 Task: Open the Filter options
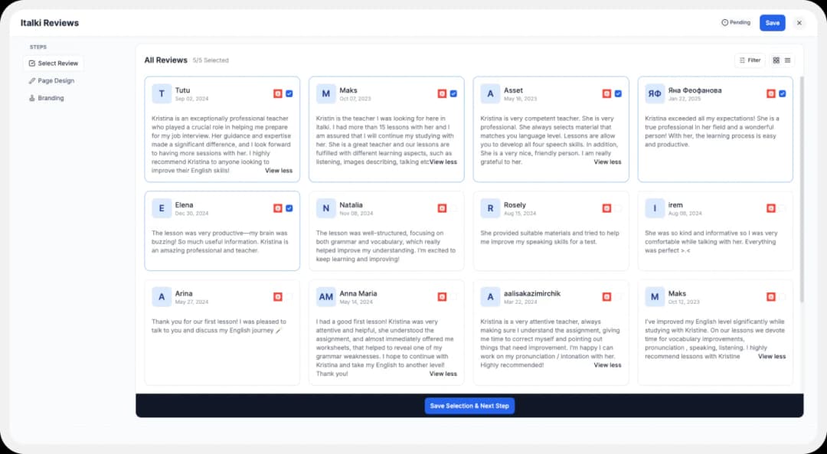[x=749, y=60]
